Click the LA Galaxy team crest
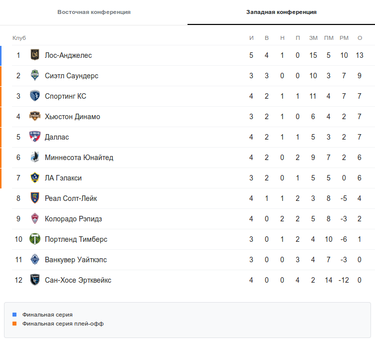Image resolution: width=375 pixels, height=342 pixels. point(35,178)
